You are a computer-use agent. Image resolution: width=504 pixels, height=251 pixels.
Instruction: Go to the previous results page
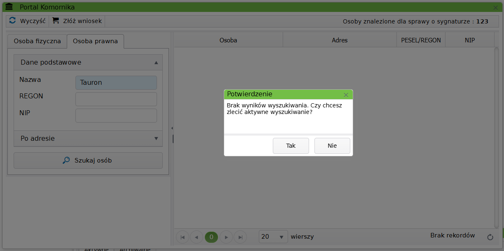tap(197, 237)
